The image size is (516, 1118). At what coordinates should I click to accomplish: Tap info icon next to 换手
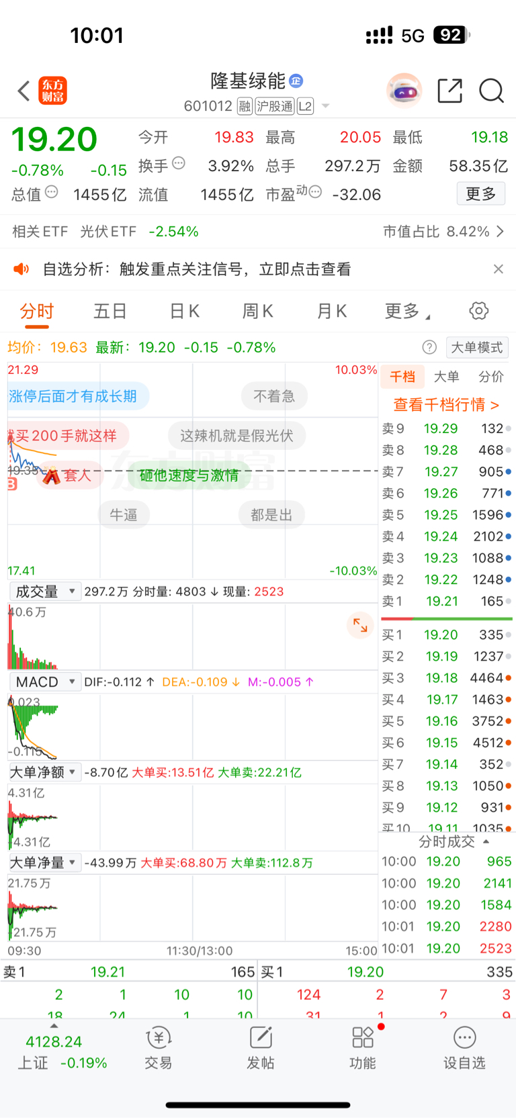(x=179, y=163)
